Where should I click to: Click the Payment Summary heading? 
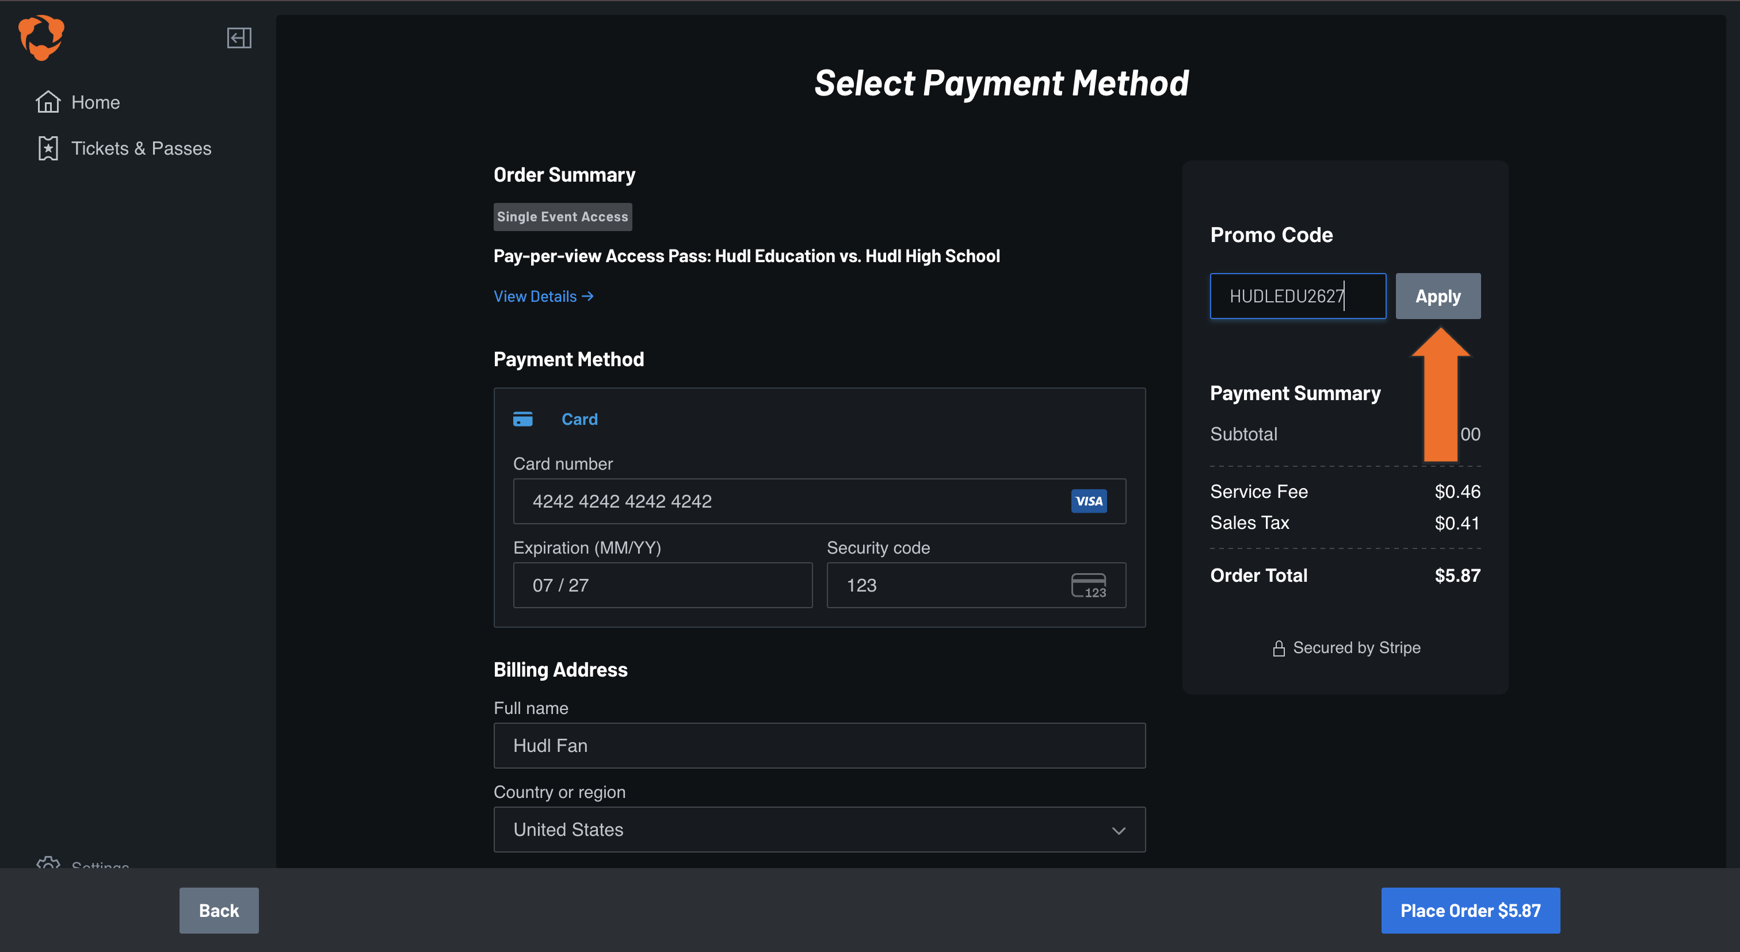[1295, 393]
